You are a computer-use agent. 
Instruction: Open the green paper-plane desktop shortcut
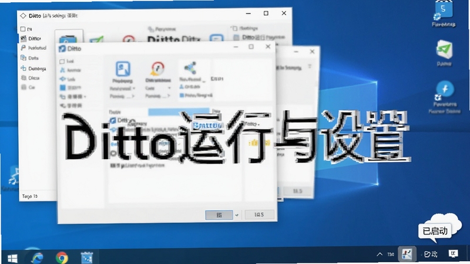tap(444, 53)
